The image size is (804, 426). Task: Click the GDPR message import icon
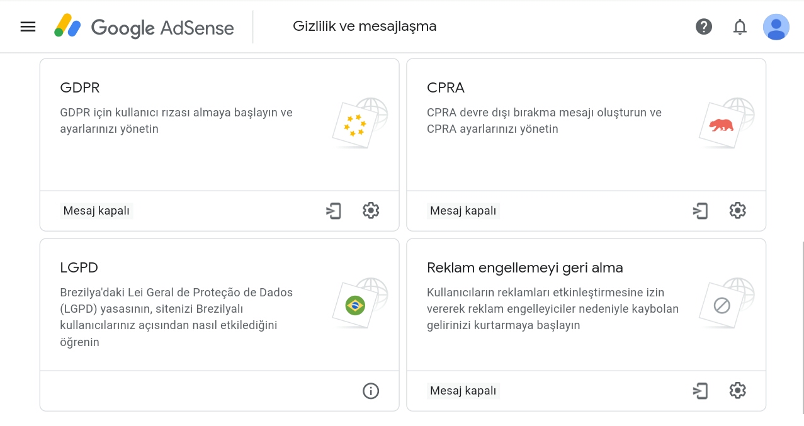coord(334,211)
